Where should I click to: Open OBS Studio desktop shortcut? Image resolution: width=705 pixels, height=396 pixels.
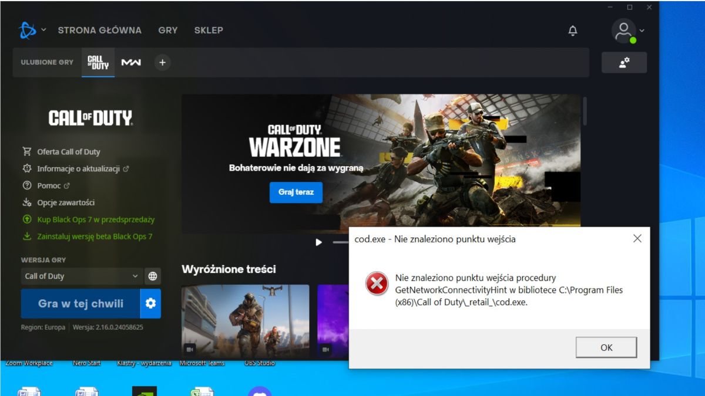(259, 363)
